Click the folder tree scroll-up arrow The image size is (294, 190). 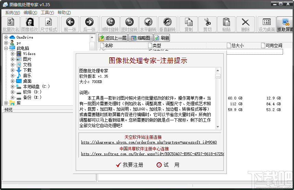tap(92, 38)
